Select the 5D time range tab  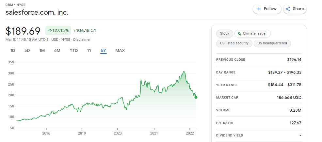coord(27,51)
